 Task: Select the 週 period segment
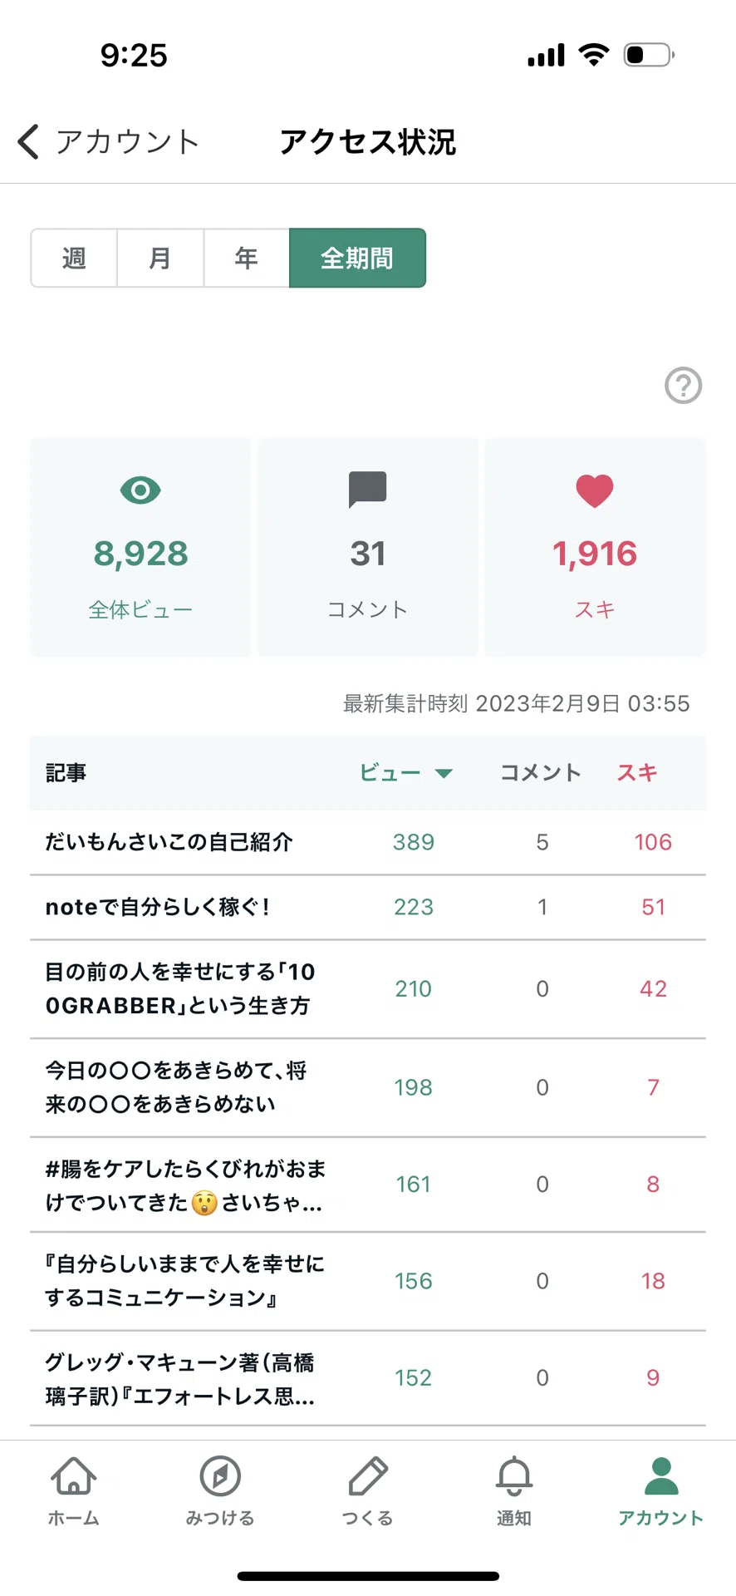[x=74, y=259]
